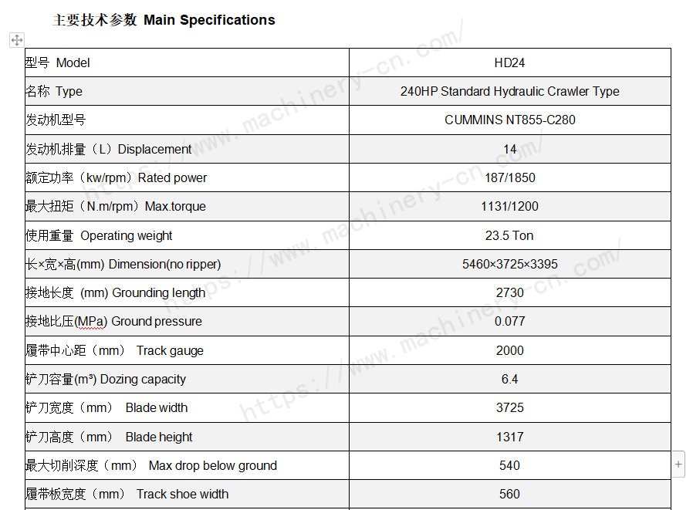Click the 名称 Type label cell
The width and height of the screenshot is (693, 510).
187,92
